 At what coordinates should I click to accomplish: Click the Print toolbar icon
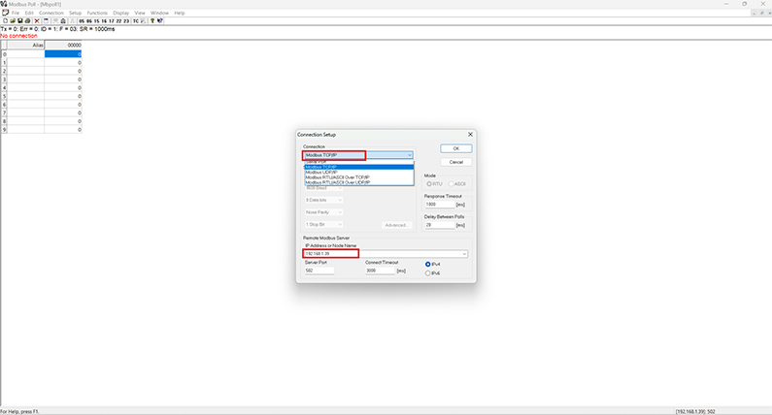26,20
